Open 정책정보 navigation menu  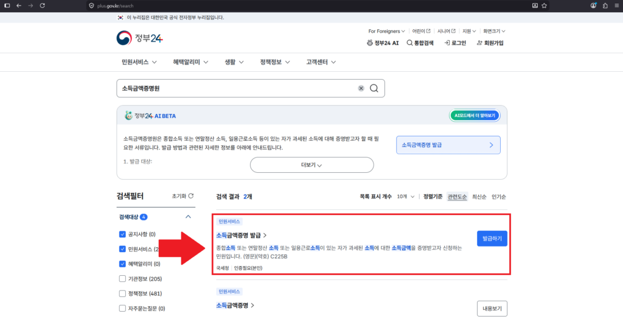point(275,62)
